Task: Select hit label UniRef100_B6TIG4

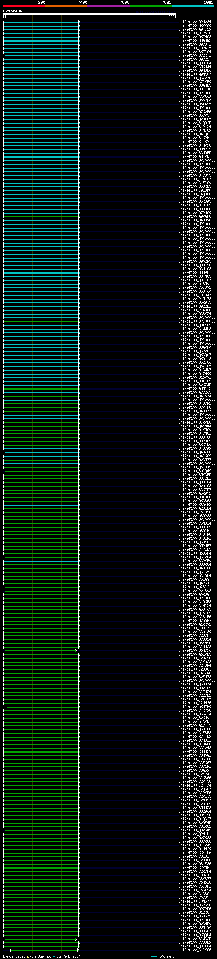Action: coord(195,52)
